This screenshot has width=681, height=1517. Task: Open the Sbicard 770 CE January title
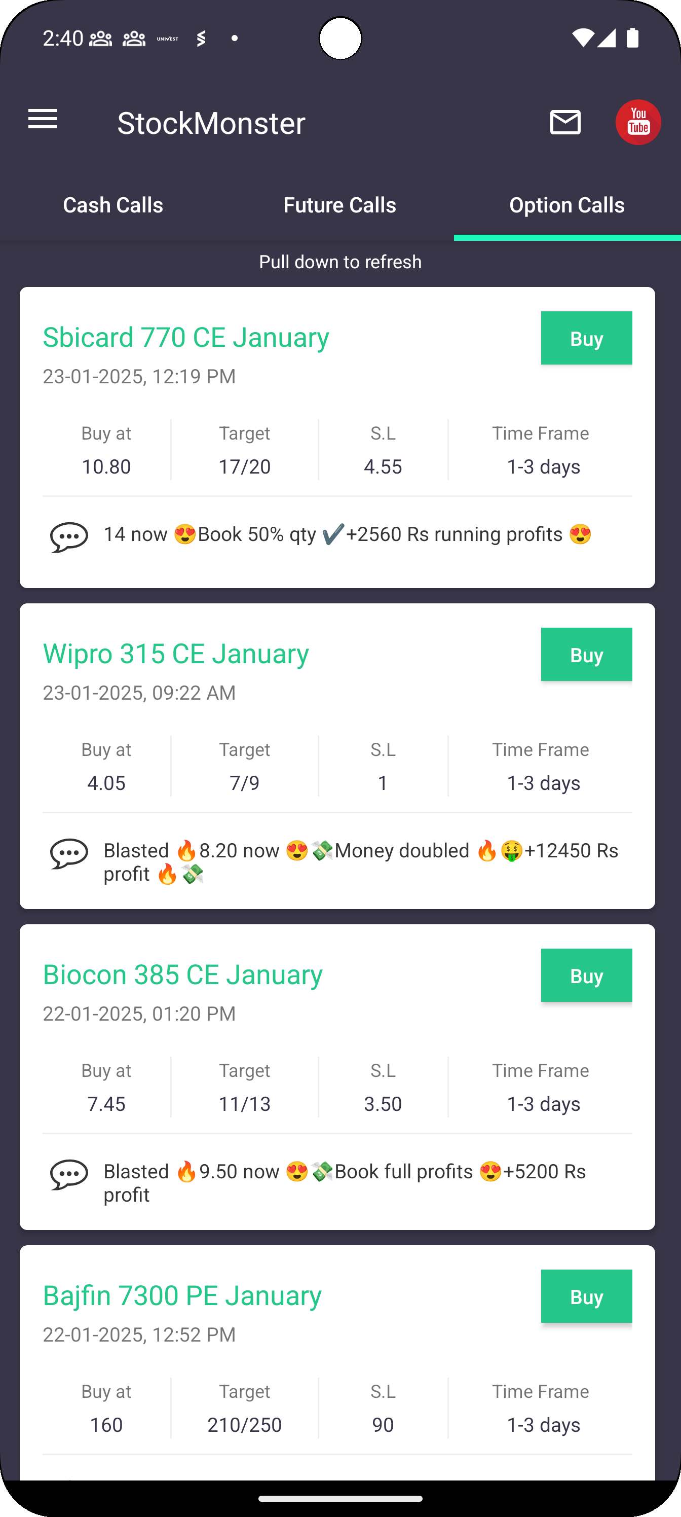pyautogui.click(x=186, y=338)
